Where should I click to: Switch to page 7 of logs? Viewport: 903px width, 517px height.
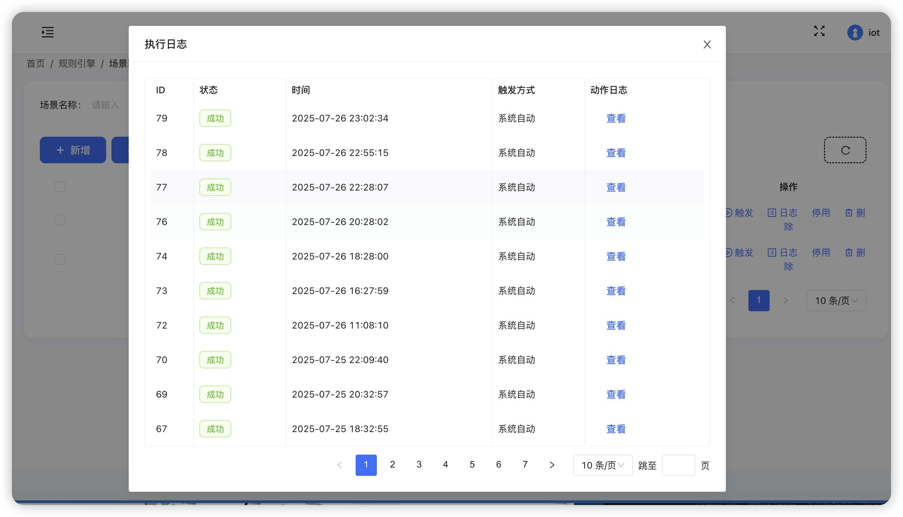point(525,465)
